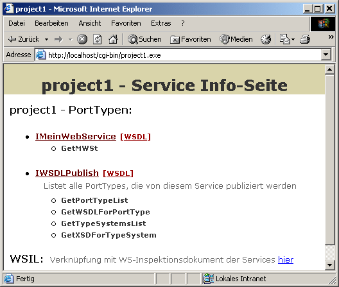Click the Forward arrow toolbar button
This screenshot has height=287, width=339.
pyautogui.click(x=58, y=39)
